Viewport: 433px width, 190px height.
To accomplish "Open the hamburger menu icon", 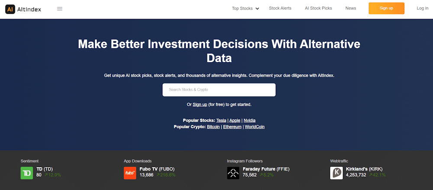I will point(60,9).
